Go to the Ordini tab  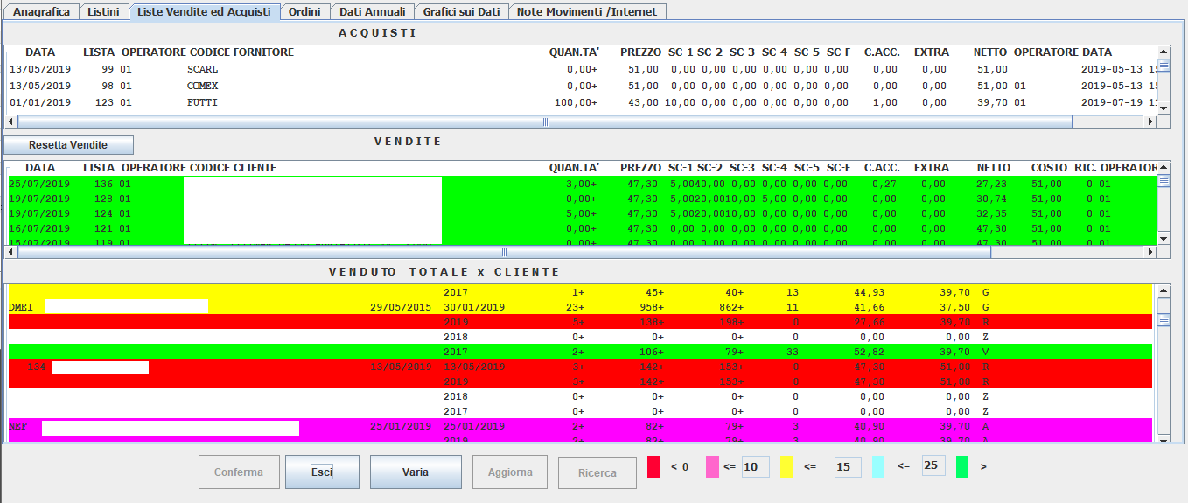point(304,11)
